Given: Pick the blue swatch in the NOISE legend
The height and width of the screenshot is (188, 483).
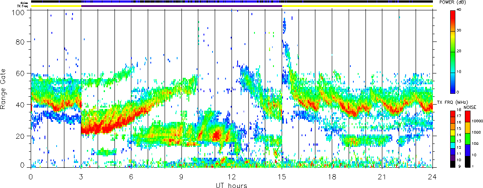Looking at the screenshot, I should click(467, 150).
